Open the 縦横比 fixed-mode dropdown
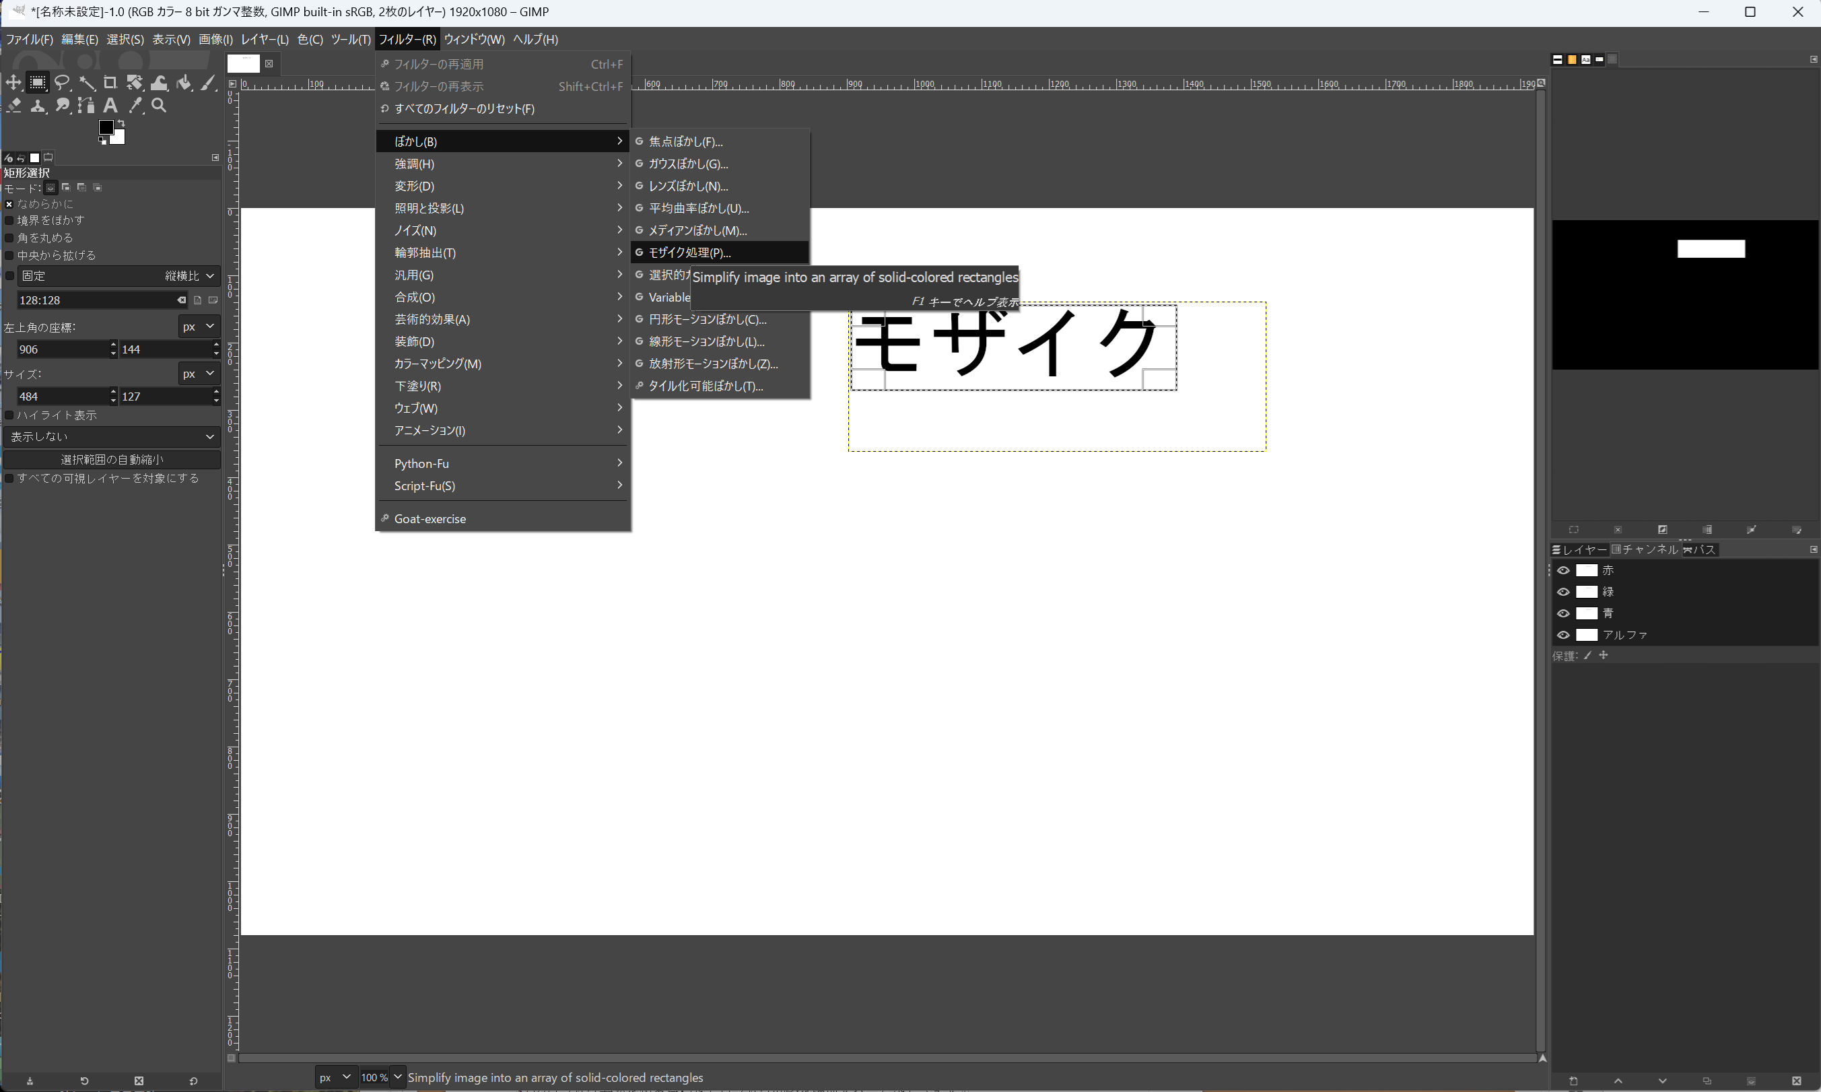This screenshot has height=1092, width=1821. click(118, 276)
